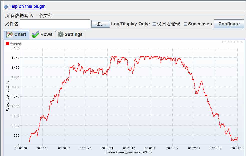Click the green checkmark icon on Rows tab
Screen dimensions: 246x156
[35, 34]
